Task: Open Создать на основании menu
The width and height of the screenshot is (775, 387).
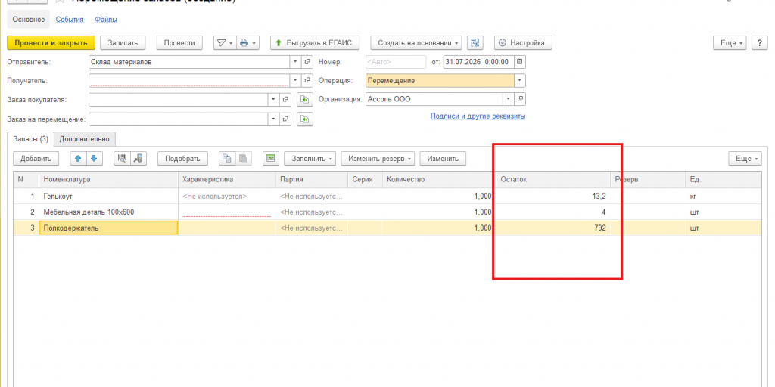Action: [416, 43]
